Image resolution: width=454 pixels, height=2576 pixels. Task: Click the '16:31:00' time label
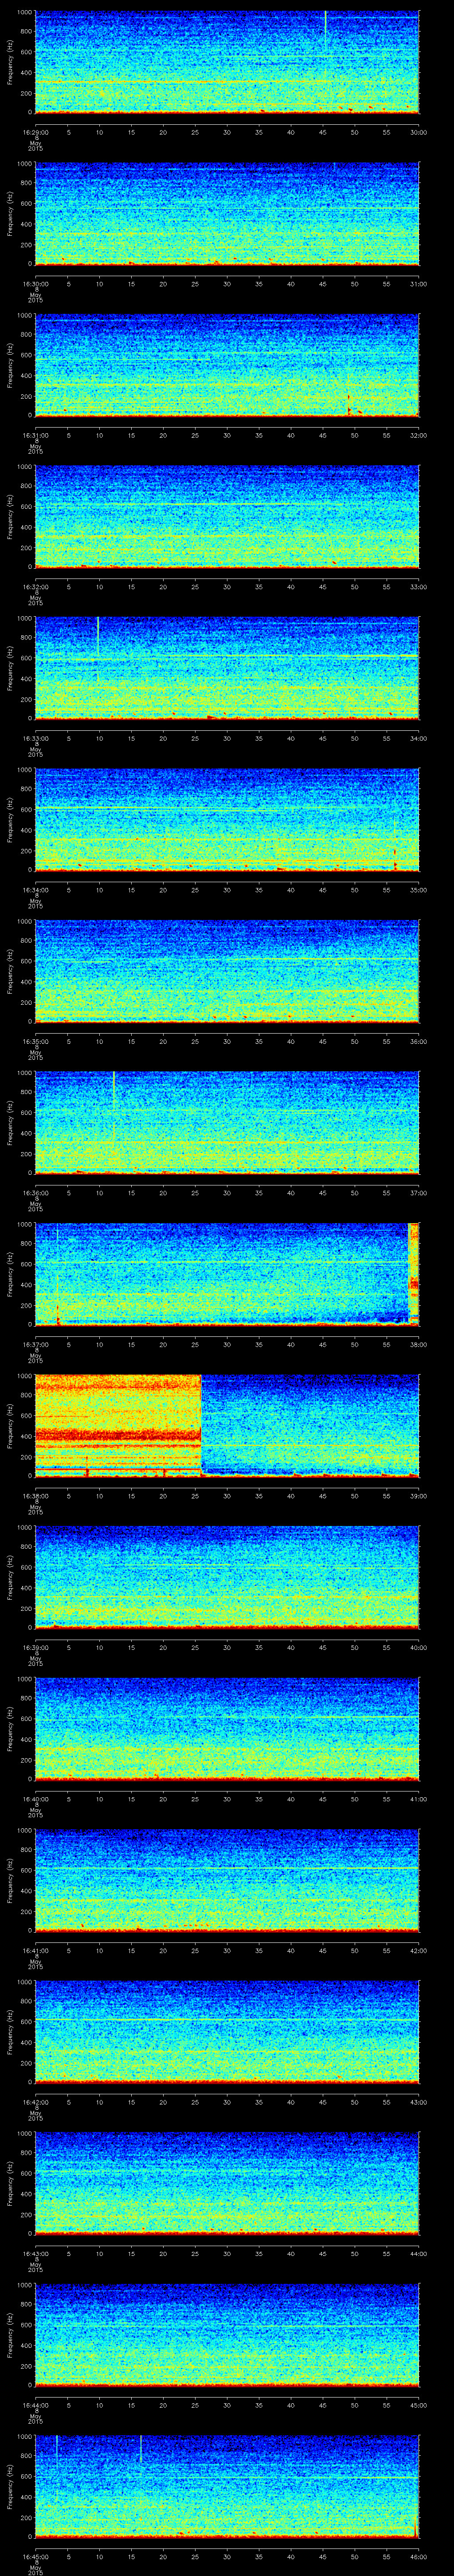(36, 435)
